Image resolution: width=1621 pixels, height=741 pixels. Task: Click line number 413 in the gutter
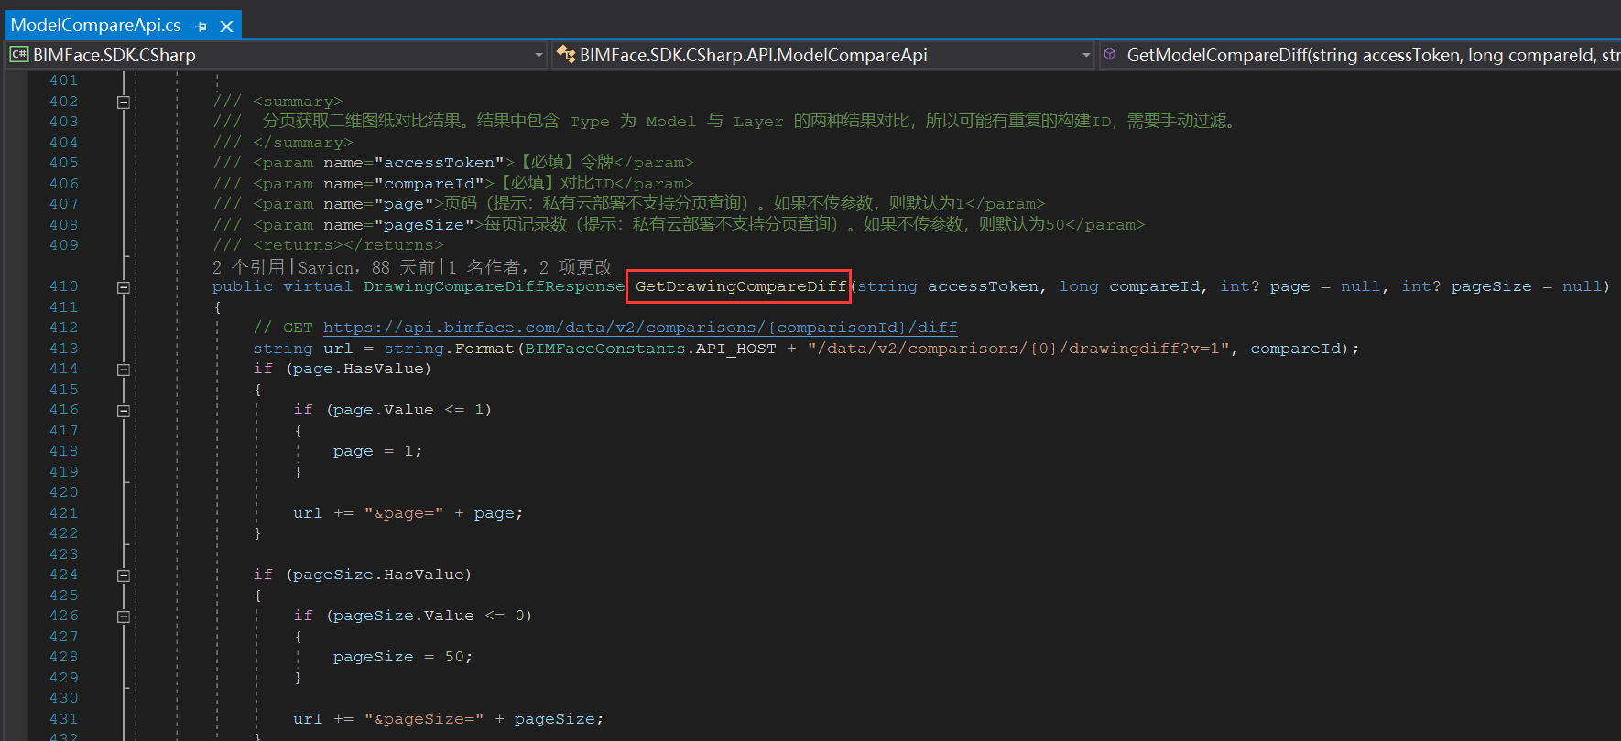click(x=63, y=349)
